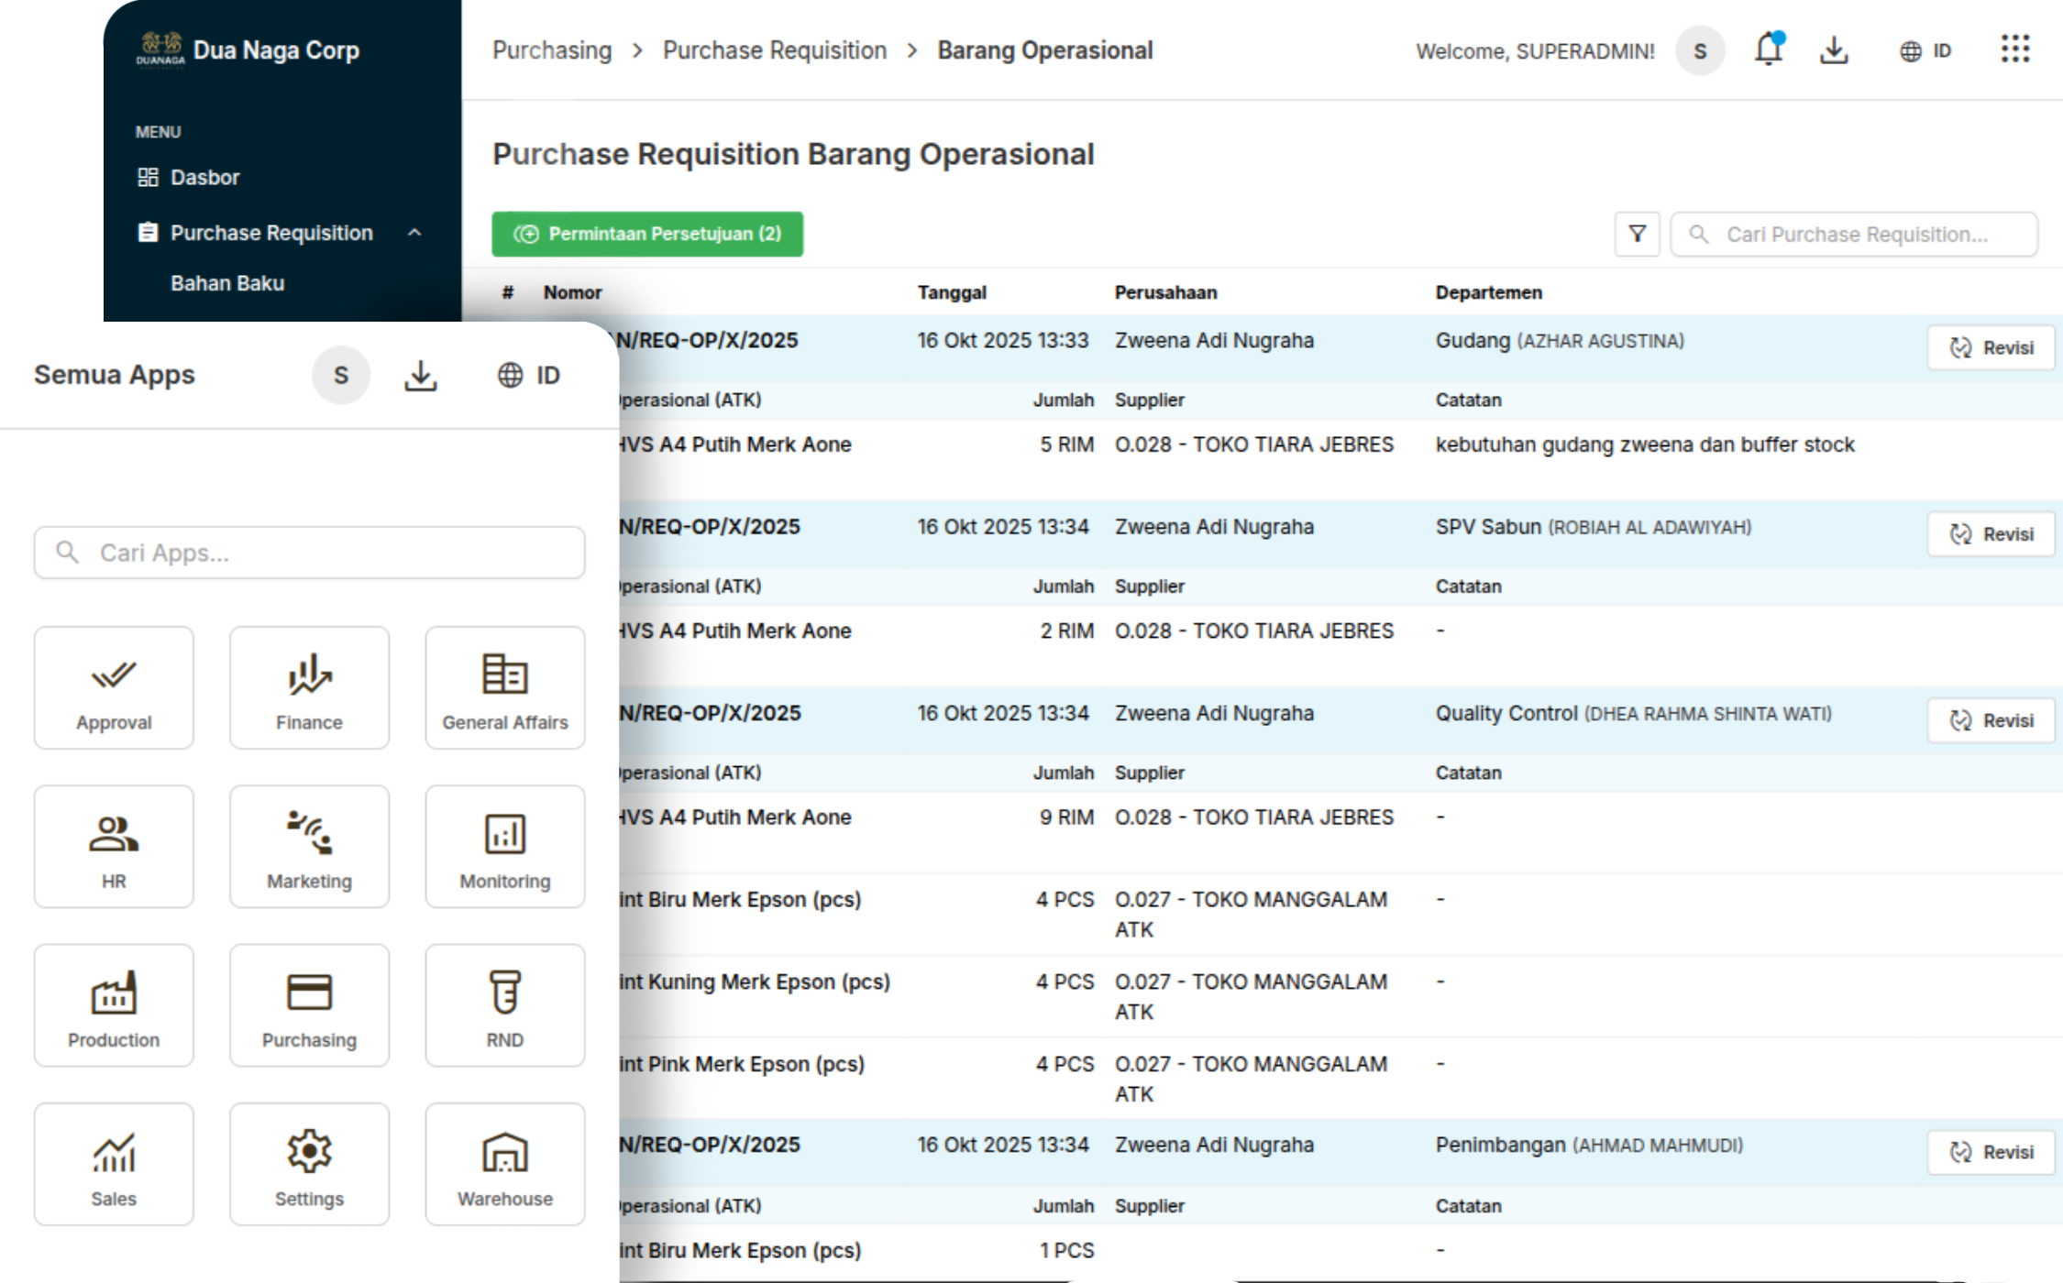Image resolution: width=2063 pixels, height=1283 pixels.
Task: Click the Cari Apps search field
Action: coord(309,553)
